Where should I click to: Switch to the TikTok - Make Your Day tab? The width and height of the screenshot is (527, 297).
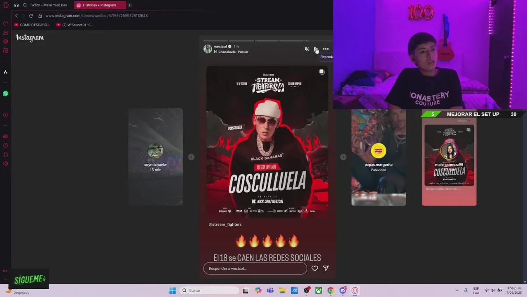pos(45,5)
